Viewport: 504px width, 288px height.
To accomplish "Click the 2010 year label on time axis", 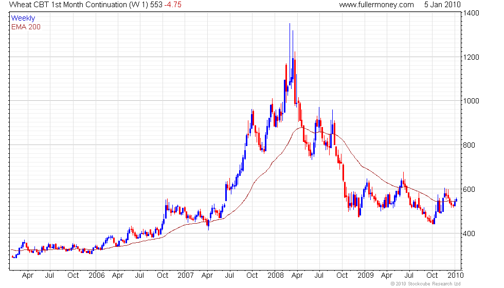I will point(456,276).
